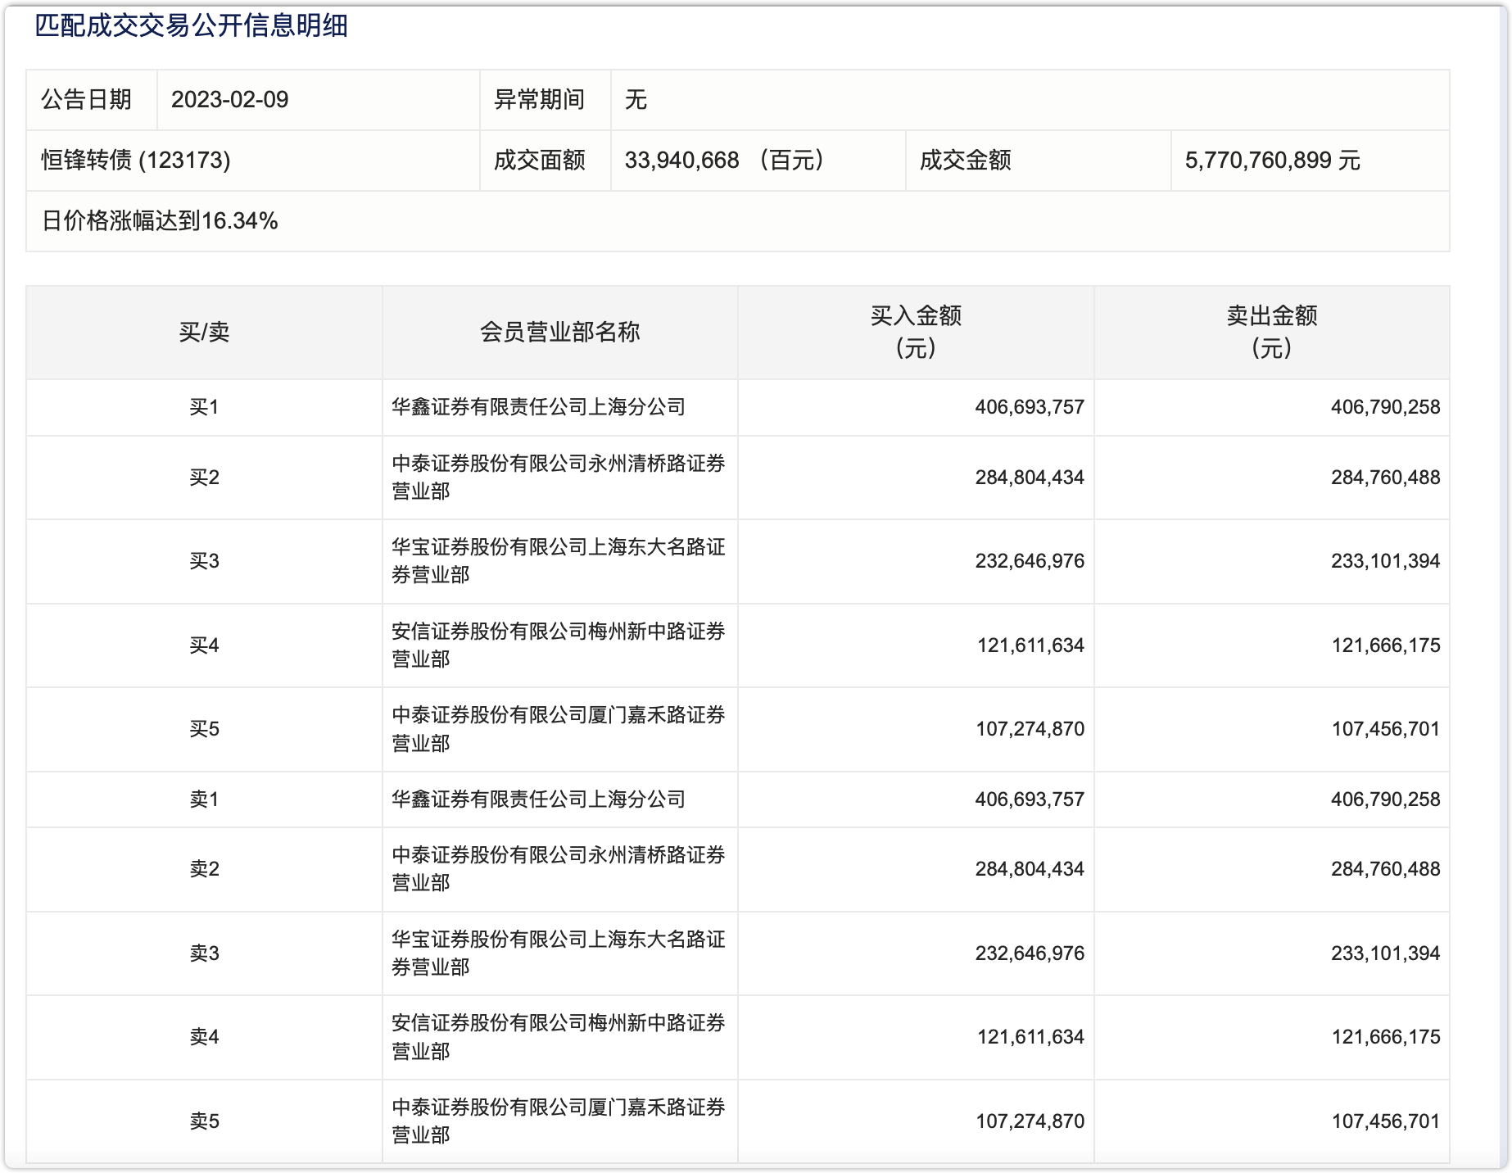Click the 日价格涨幅达到16.34% row
The image size is (1512, 1173).
pyautogui.click(x=160, y=221)
